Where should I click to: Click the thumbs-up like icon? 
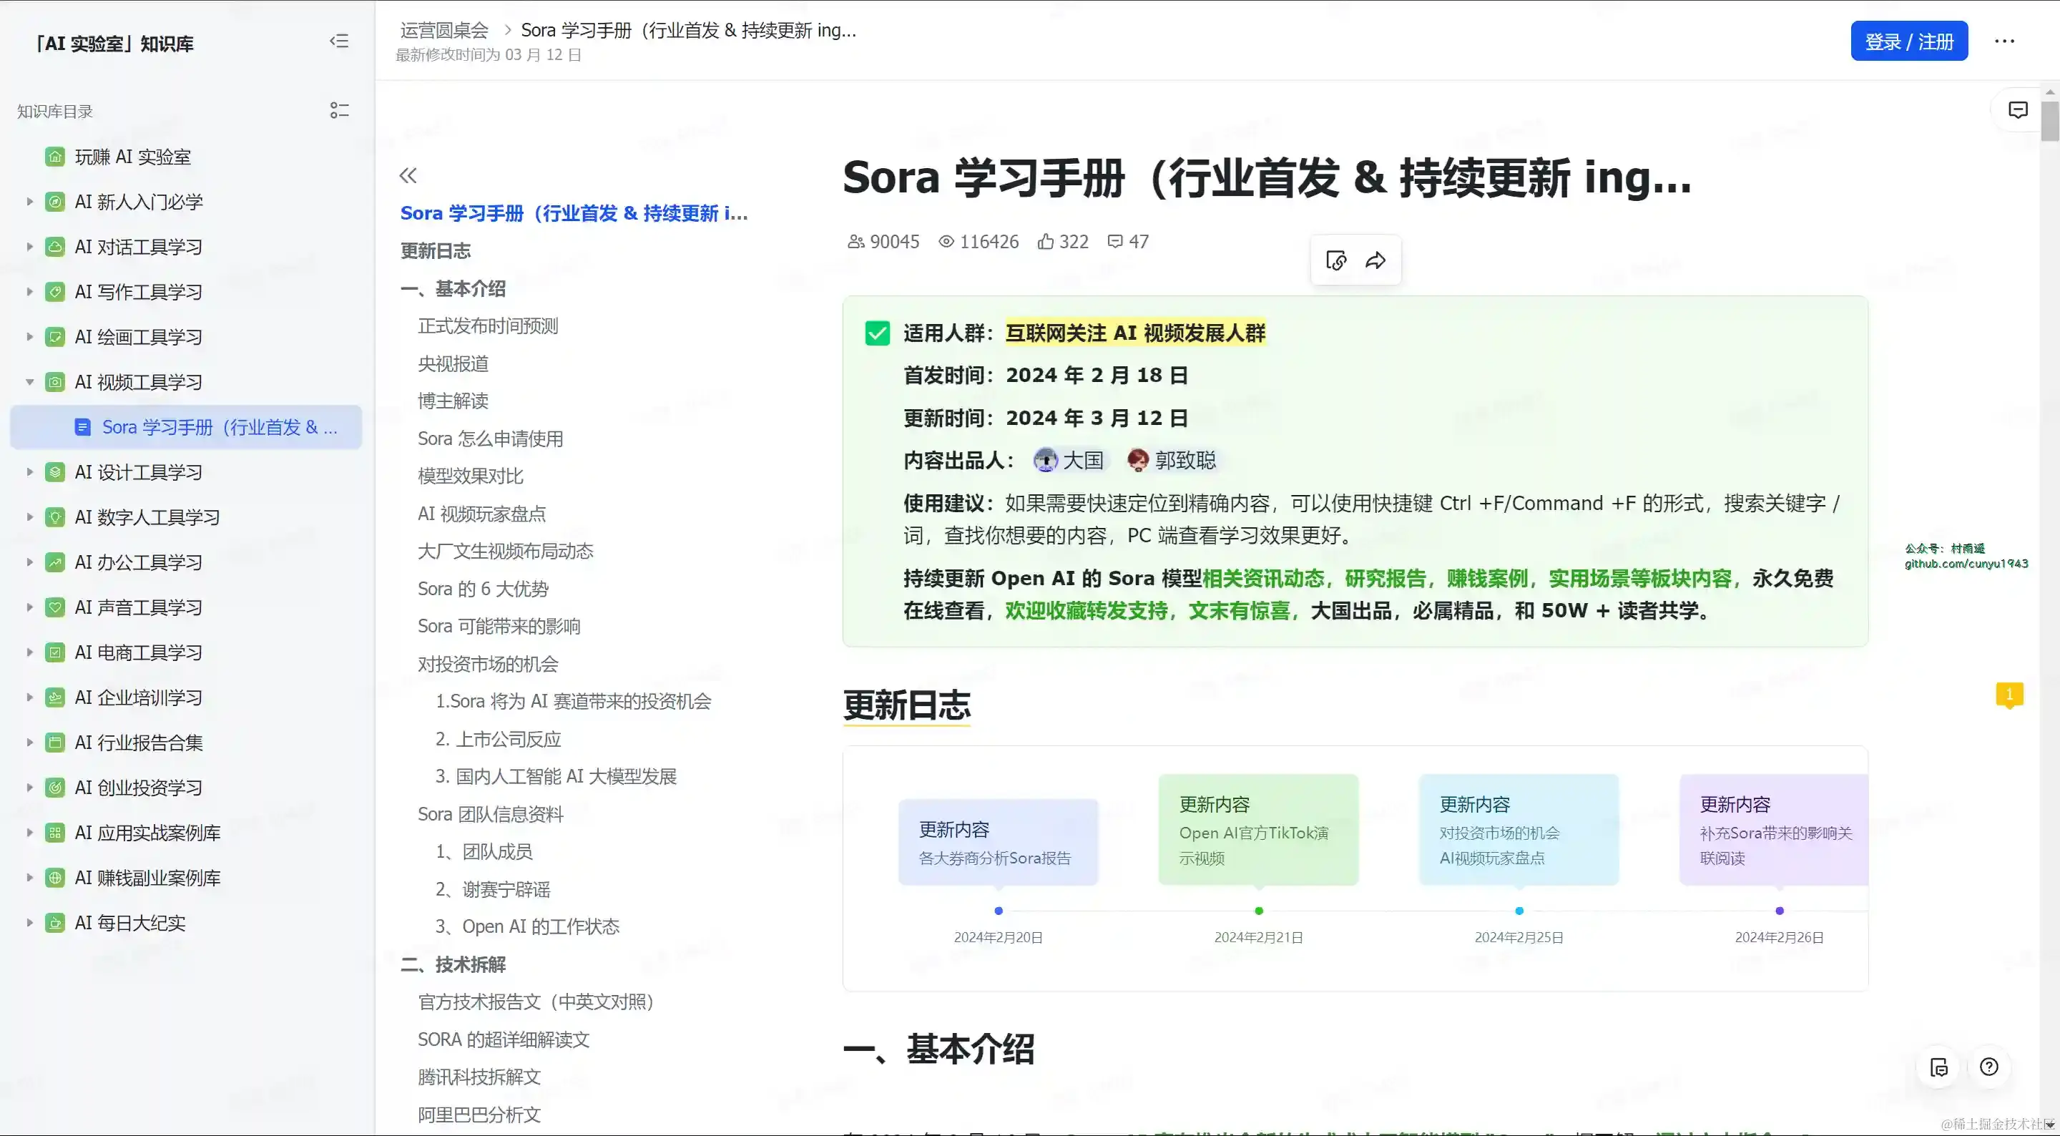coord(1045,242)
